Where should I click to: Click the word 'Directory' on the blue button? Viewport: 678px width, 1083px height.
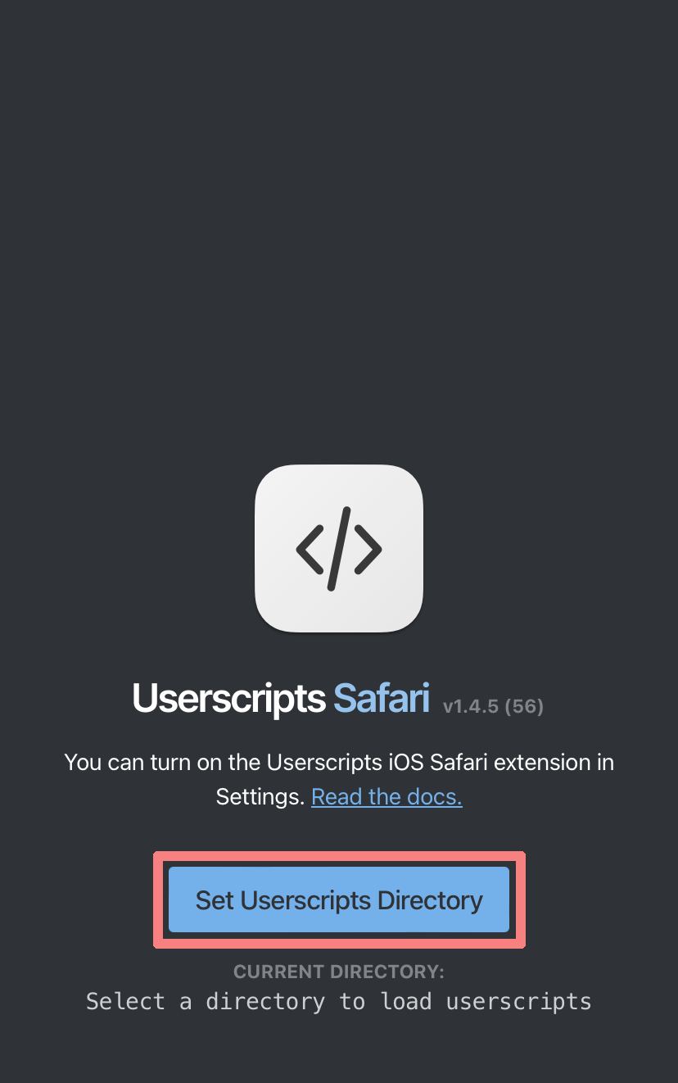430,900
